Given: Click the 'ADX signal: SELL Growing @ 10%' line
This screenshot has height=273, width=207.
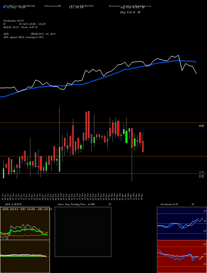Looking at the screenshot, I should tap(23, 37).
